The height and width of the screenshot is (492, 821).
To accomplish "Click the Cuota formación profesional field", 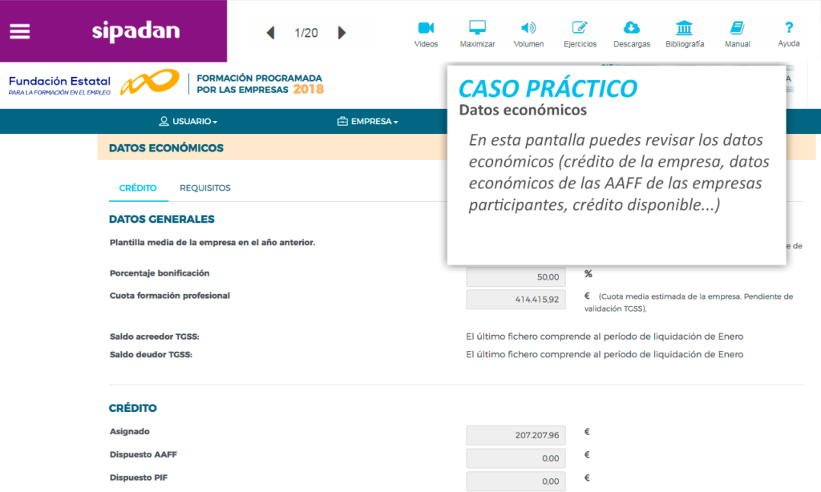I will (x=516, y=300).
